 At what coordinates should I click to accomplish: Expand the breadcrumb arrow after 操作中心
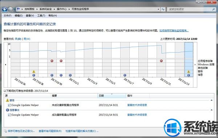pos(69,9)
